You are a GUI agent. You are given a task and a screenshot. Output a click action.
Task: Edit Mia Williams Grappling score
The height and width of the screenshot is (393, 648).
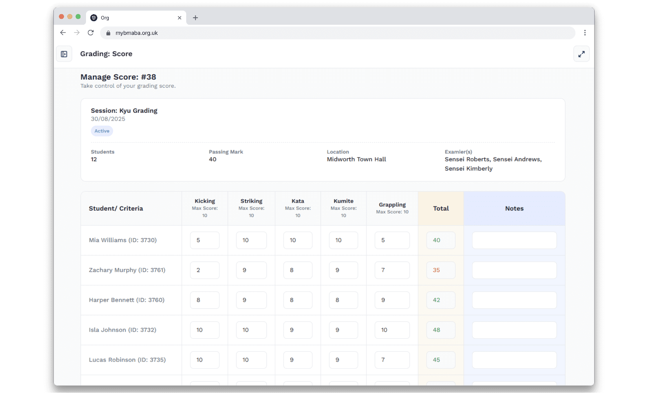click(392, 240)
